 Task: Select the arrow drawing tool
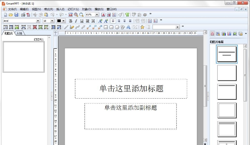pos(83,27)
